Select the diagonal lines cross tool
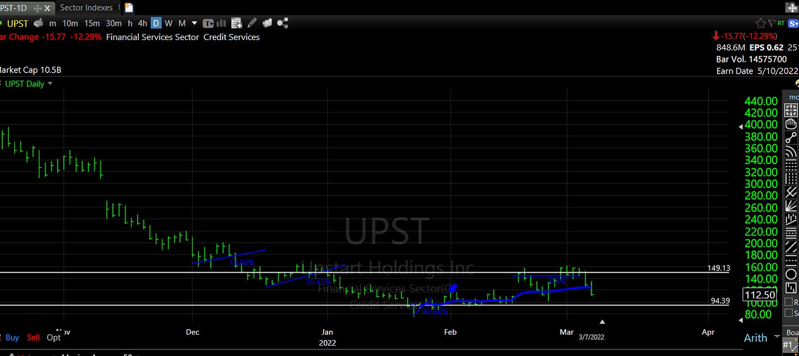The height and width of the screenshot is (356, 799). click(x=791, y=192)
